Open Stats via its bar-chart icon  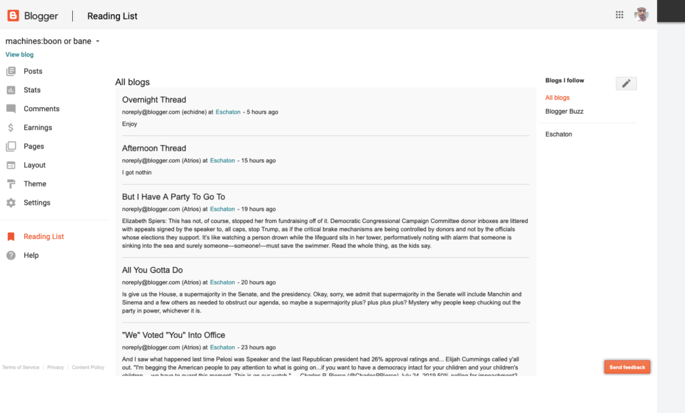coord(11,90)
